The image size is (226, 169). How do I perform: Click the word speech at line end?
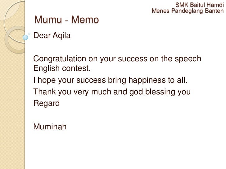pos(188,59)
